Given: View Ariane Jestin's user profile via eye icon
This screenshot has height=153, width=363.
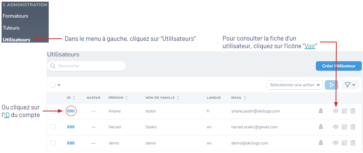Looking at the screenshot, I should point(336,111).
